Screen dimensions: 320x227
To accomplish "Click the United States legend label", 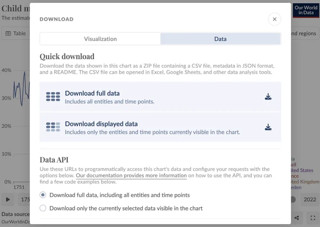I will point(302,170).
